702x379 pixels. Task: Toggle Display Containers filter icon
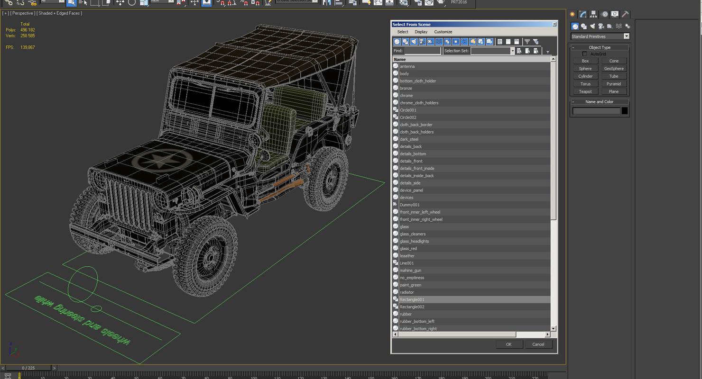(x=472, y=42)
